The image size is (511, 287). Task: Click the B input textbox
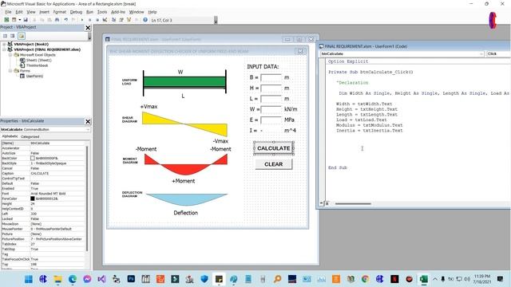271,77
